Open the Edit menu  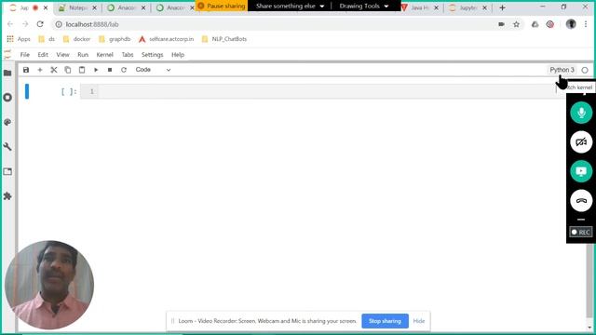43,55
